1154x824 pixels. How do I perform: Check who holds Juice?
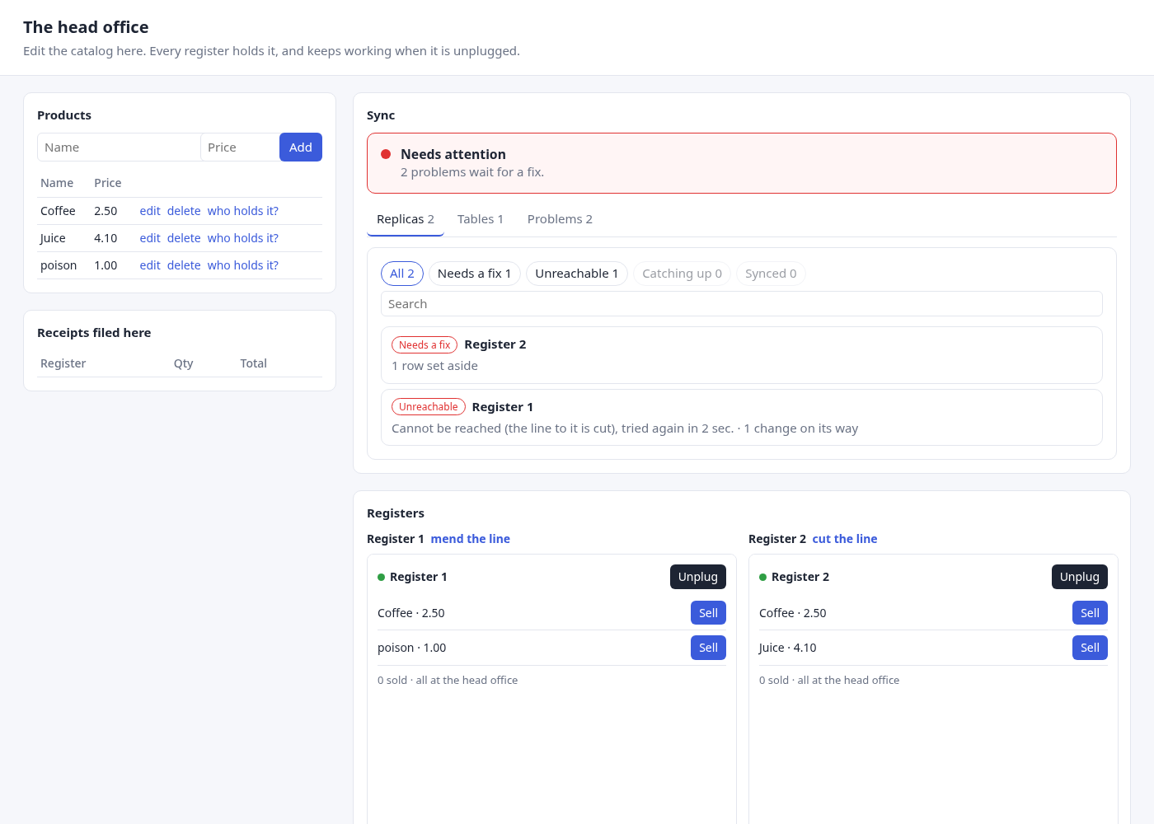[243, 238]
